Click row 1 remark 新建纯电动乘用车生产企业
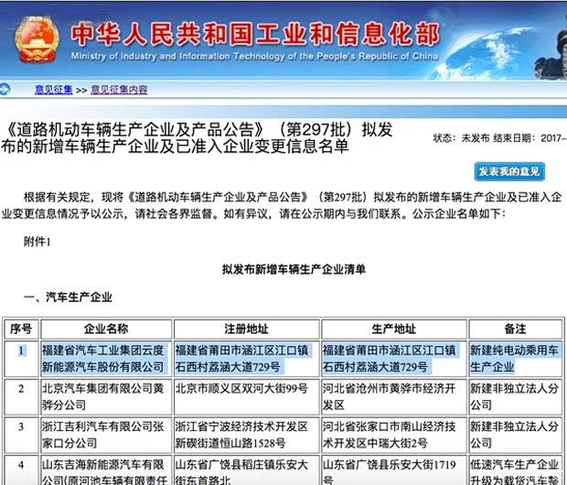567x485 pixels. [x=514, y=359]
